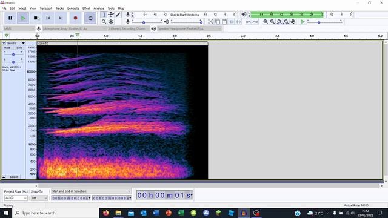Click the Fit Selection to Width icon
388x218 pixels.
pos(279,22)
